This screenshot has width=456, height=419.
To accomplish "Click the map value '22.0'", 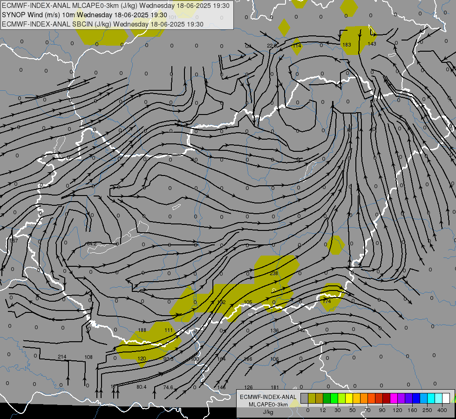I will tap(272, 46).
